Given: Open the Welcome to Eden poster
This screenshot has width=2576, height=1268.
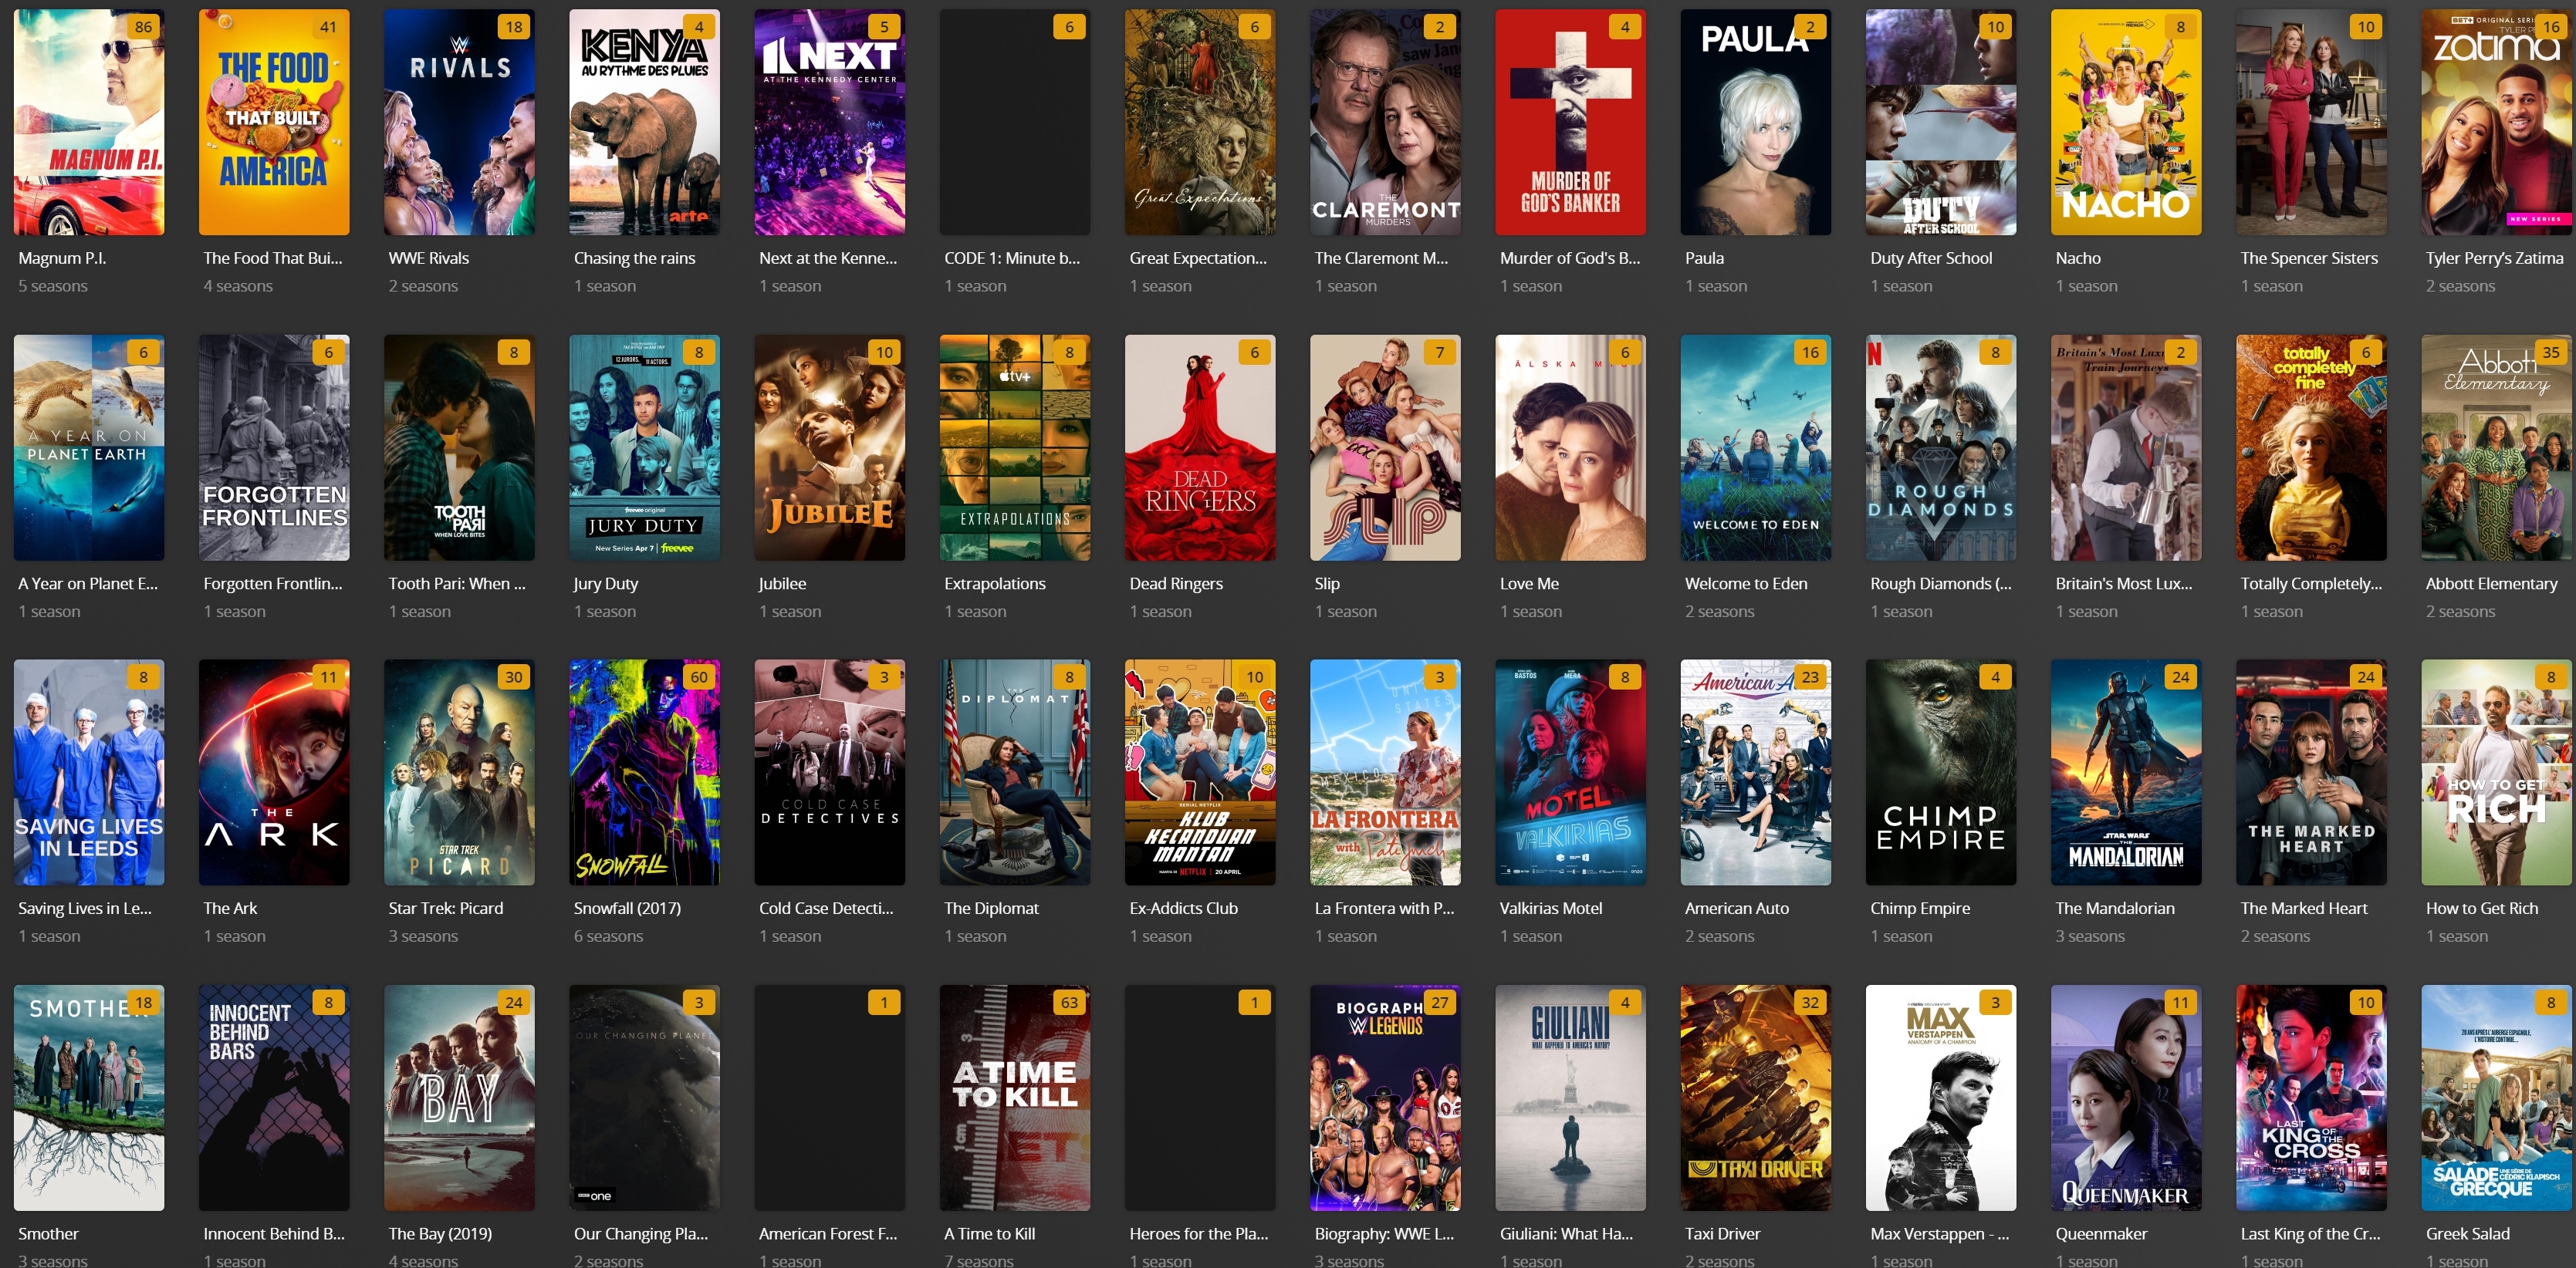Looking at the screenshot, I should pyautogui.click(x=1756, y=447).
